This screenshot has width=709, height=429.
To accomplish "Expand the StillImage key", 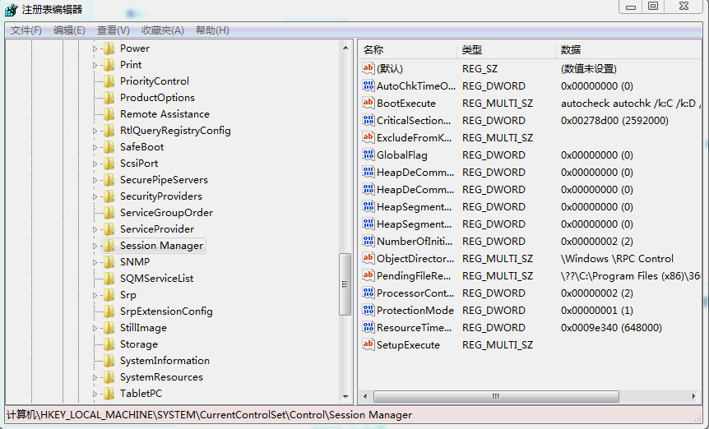I will [x=95, y=328].
